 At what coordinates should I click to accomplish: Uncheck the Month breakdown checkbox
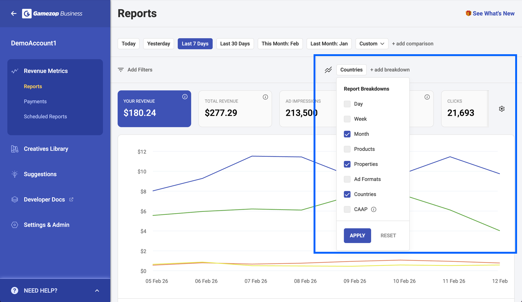pyautogui.click(x=347, y=134)
